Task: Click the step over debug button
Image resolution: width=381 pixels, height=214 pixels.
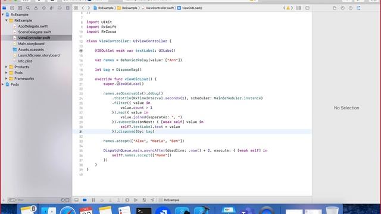Action: [x=102, y=200]
